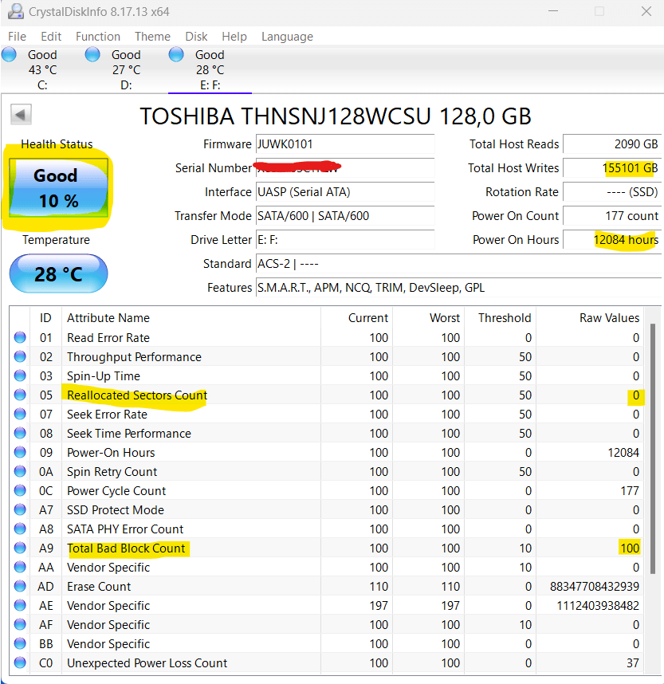The image size is (664, 684).
Task: Click the blue indicator beside Power-On Hours attribute
Action: coord(20,452)
